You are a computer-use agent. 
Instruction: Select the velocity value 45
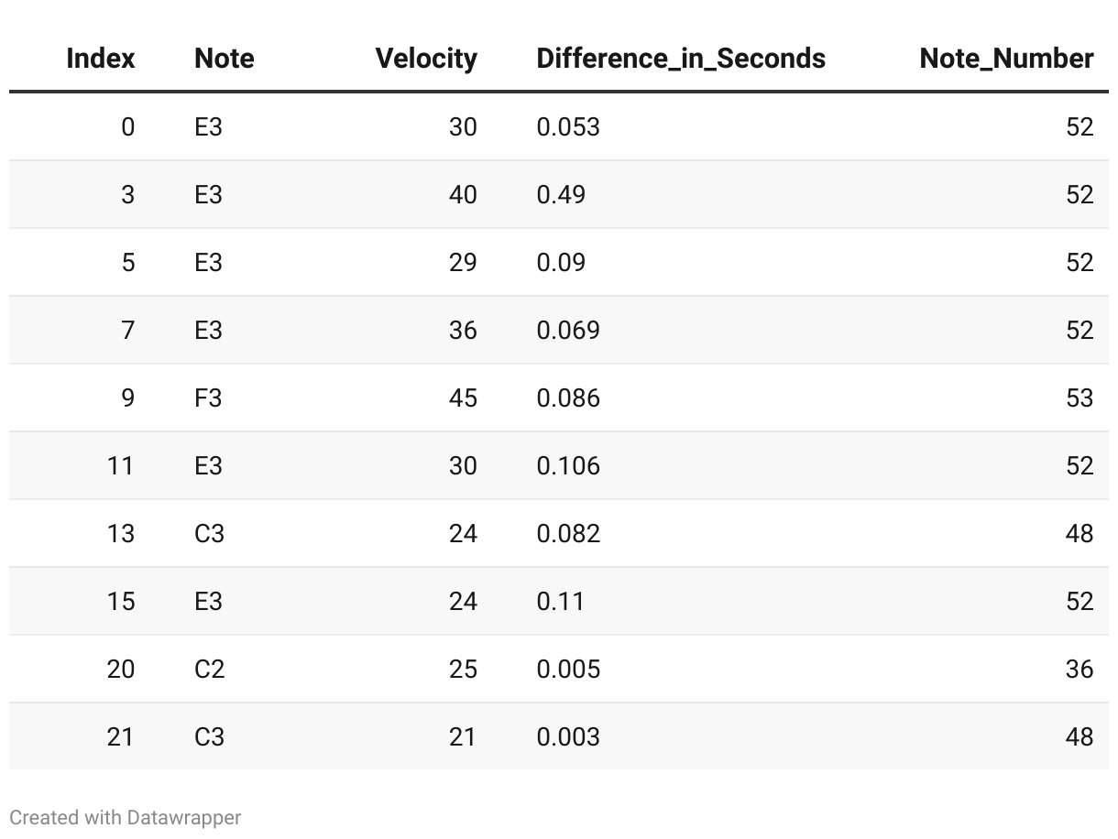[x=463, y=398]
